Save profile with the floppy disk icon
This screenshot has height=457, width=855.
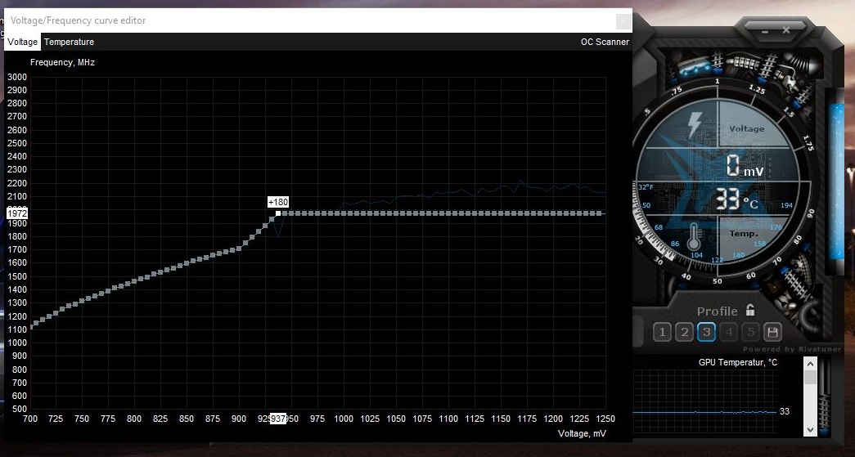772,332
